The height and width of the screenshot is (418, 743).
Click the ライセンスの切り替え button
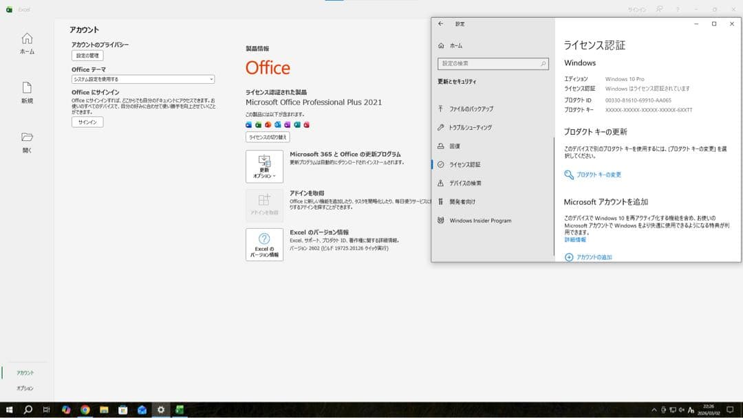268,137
